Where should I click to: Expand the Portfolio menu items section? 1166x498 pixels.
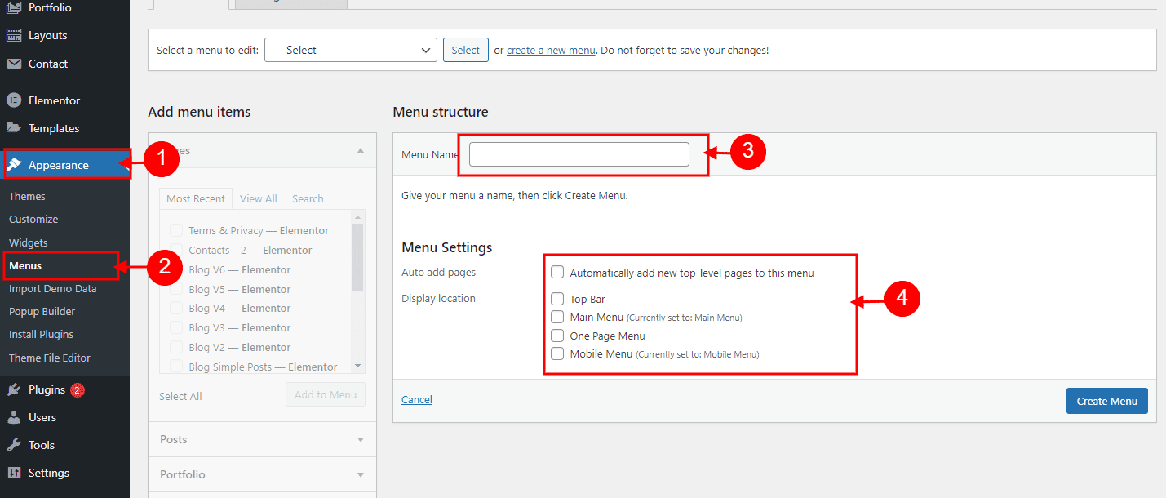click(262, 474)
